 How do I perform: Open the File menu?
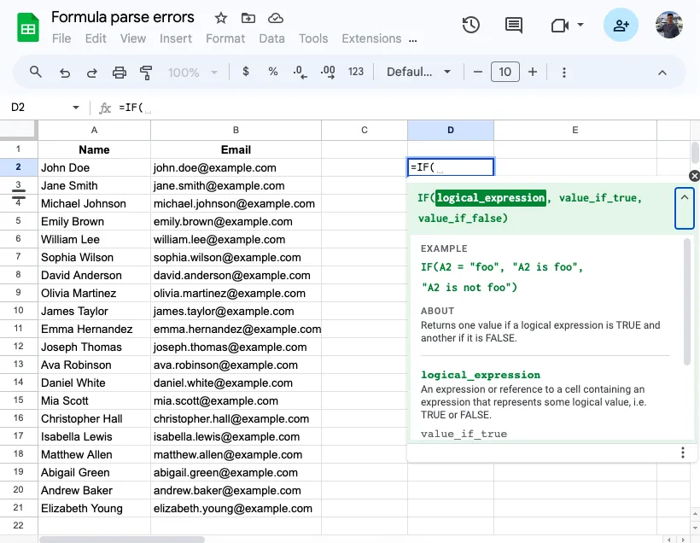point(61,38)
